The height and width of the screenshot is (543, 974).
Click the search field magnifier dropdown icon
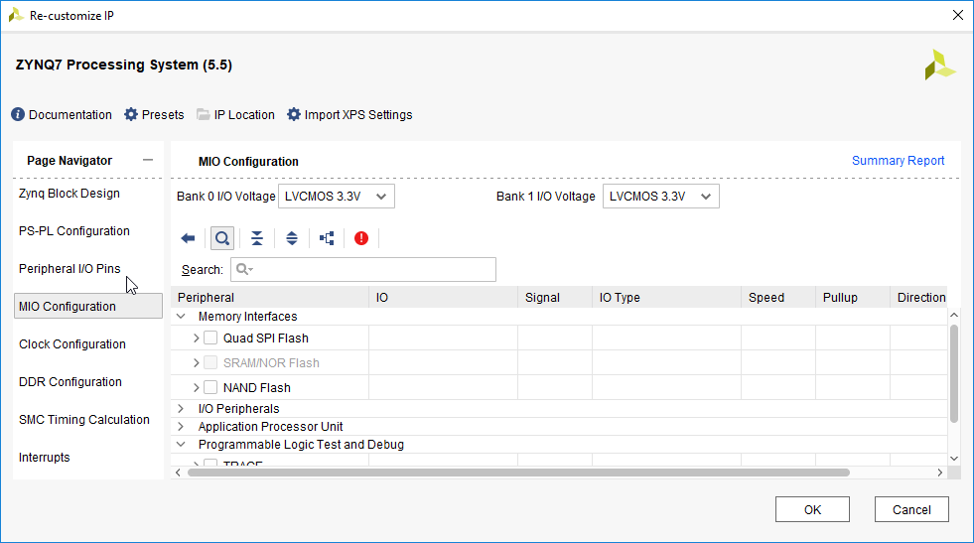[x=245, y=269]
